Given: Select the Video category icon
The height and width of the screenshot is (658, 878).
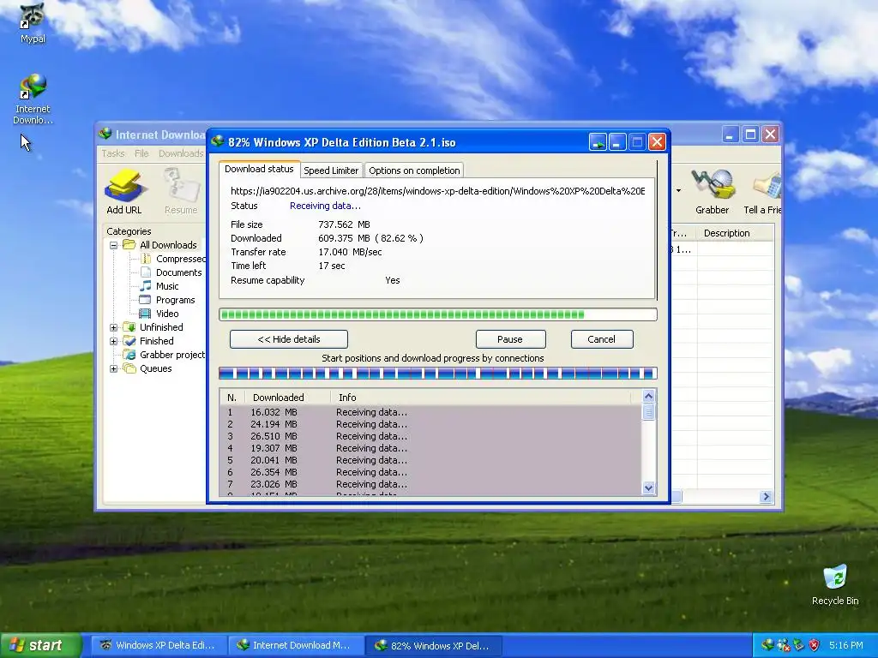Looking at the screenshot, I should point(146,314).
